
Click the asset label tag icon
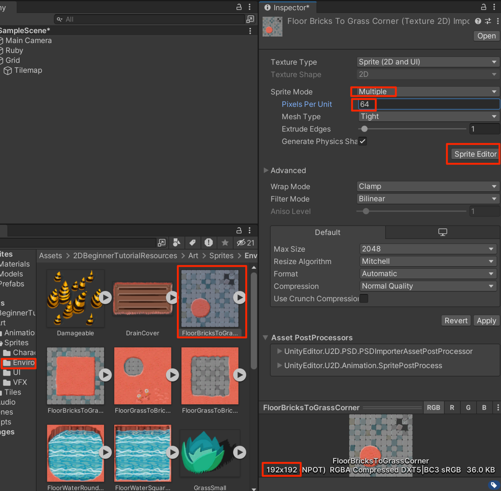coord(493,484)
